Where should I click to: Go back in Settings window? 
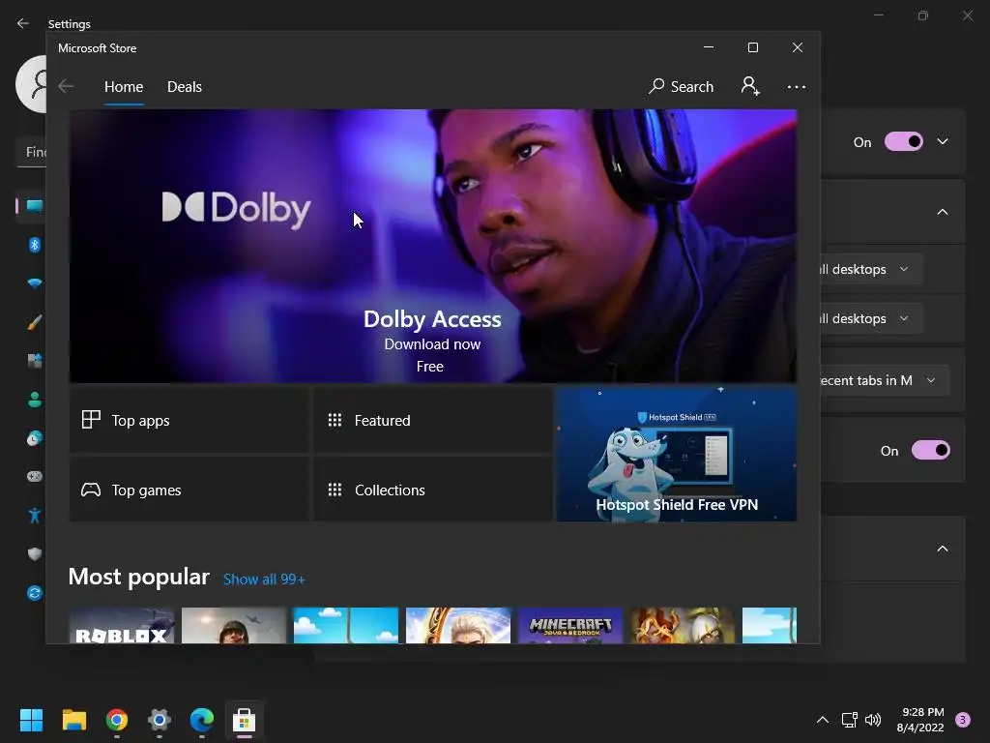click(x=23, y=23)
